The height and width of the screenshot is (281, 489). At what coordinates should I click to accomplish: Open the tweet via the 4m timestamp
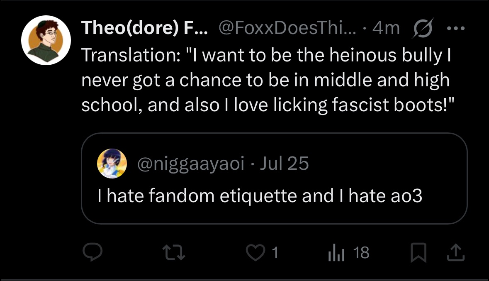tap(386, 28)
